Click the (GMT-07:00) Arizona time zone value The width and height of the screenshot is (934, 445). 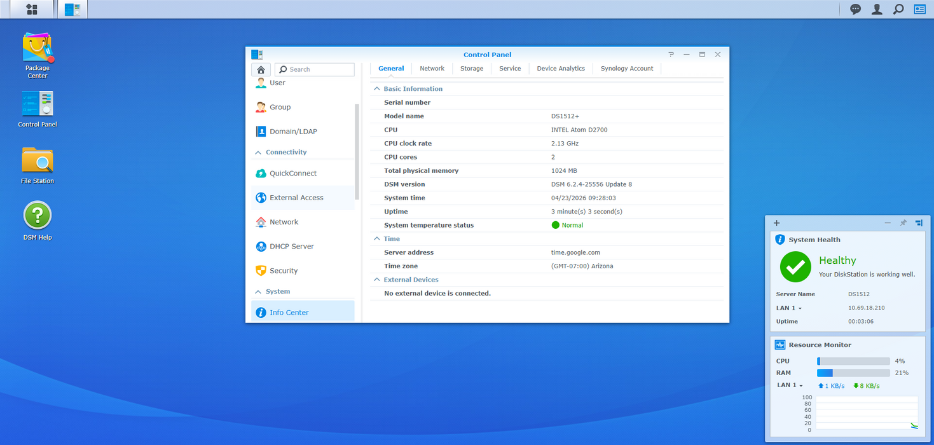pyautogui.click(x=582, y=266)
